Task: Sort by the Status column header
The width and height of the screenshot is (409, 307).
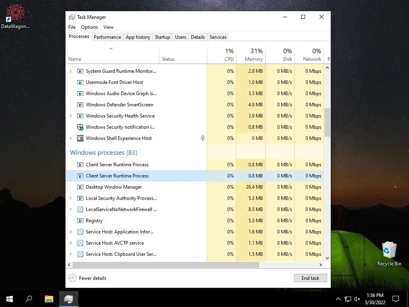Action: click(183, 55)
